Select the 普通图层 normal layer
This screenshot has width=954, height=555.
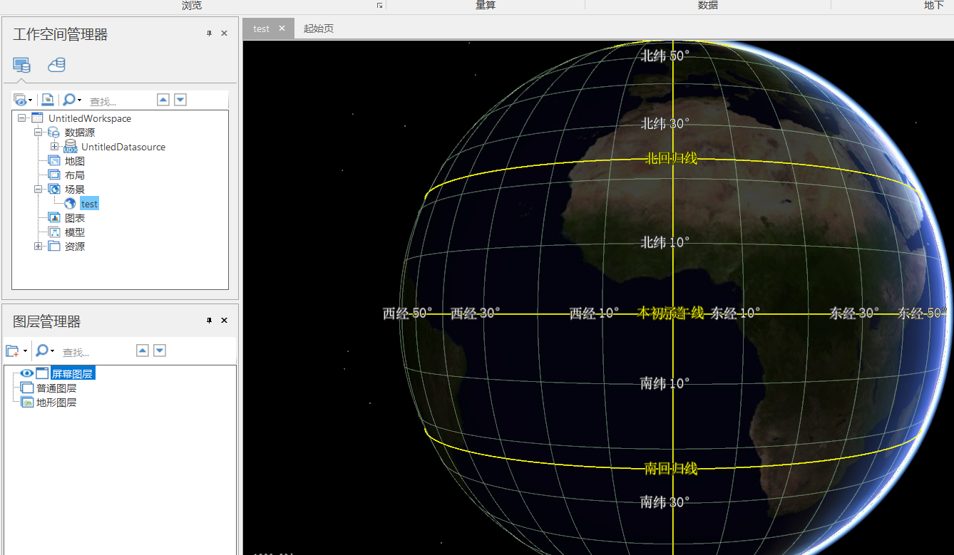tap(56, 388)
